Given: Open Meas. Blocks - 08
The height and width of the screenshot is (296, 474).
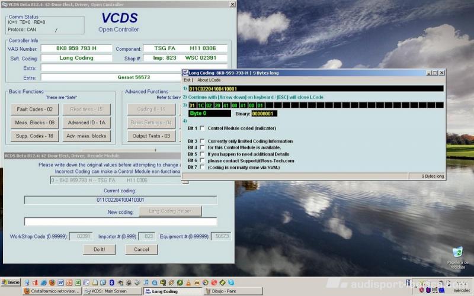Looking at the screenshot, I should [34, 123].
